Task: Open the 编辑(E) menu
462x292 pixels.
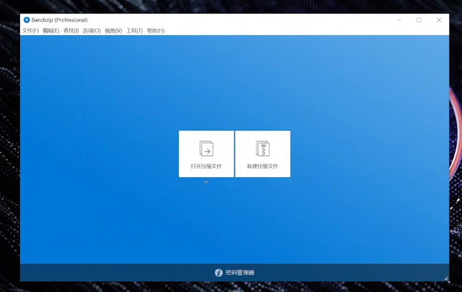Action: pos(51,31)
